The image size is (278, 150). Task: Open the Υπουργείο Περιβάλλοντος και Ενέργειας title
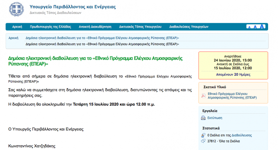tap(73, 7)
